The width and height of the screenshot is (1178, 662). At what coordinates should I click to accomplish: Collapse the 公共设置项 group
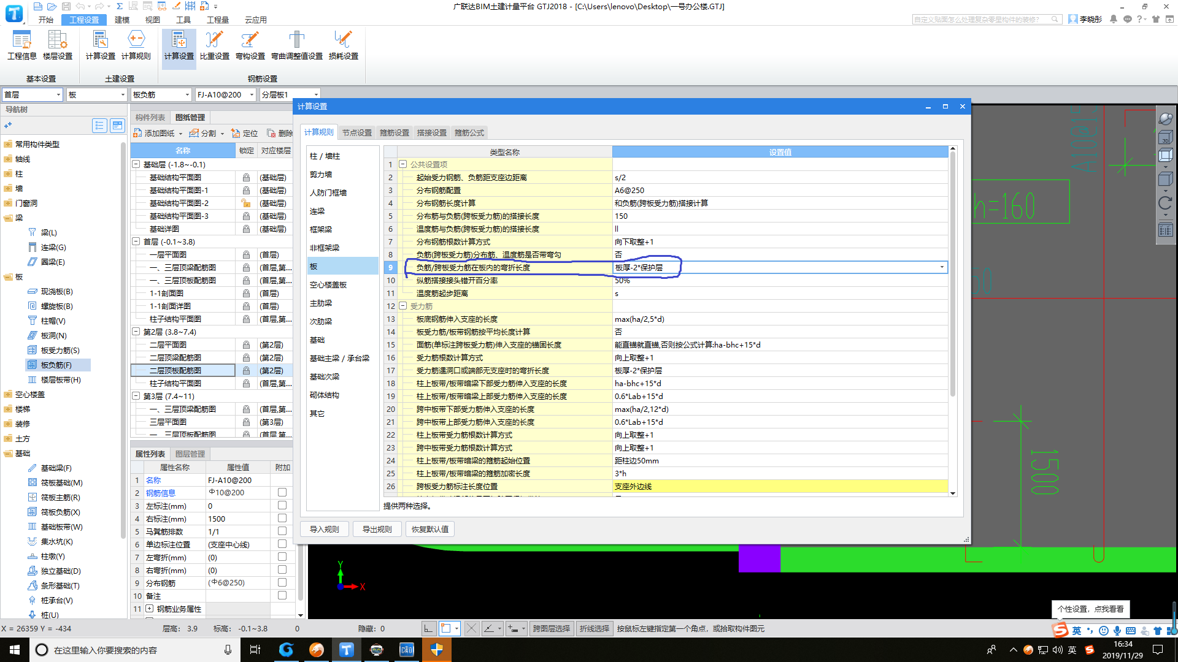[403, 164]
